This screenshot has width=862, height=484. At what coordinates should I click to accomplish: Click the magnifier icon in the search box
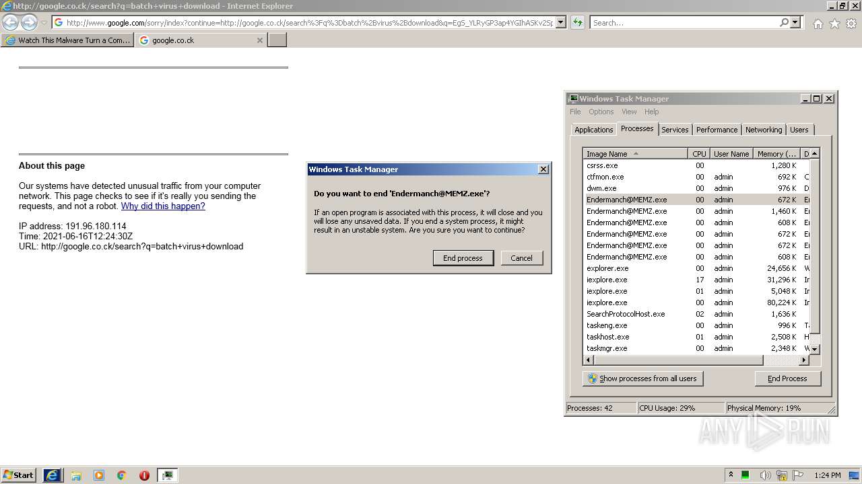tap(784, 22)
